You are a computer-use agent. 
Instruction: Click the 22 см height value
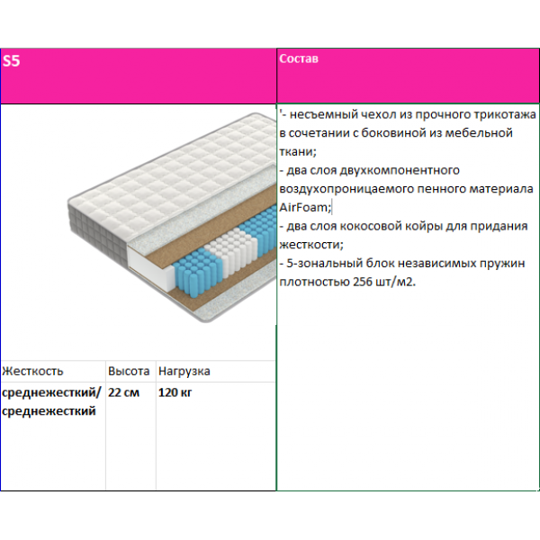[123, 392]
